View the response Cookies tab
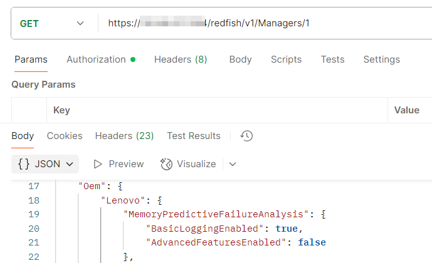The height and width of the screenshot is (263, 432). pos(65,136)
